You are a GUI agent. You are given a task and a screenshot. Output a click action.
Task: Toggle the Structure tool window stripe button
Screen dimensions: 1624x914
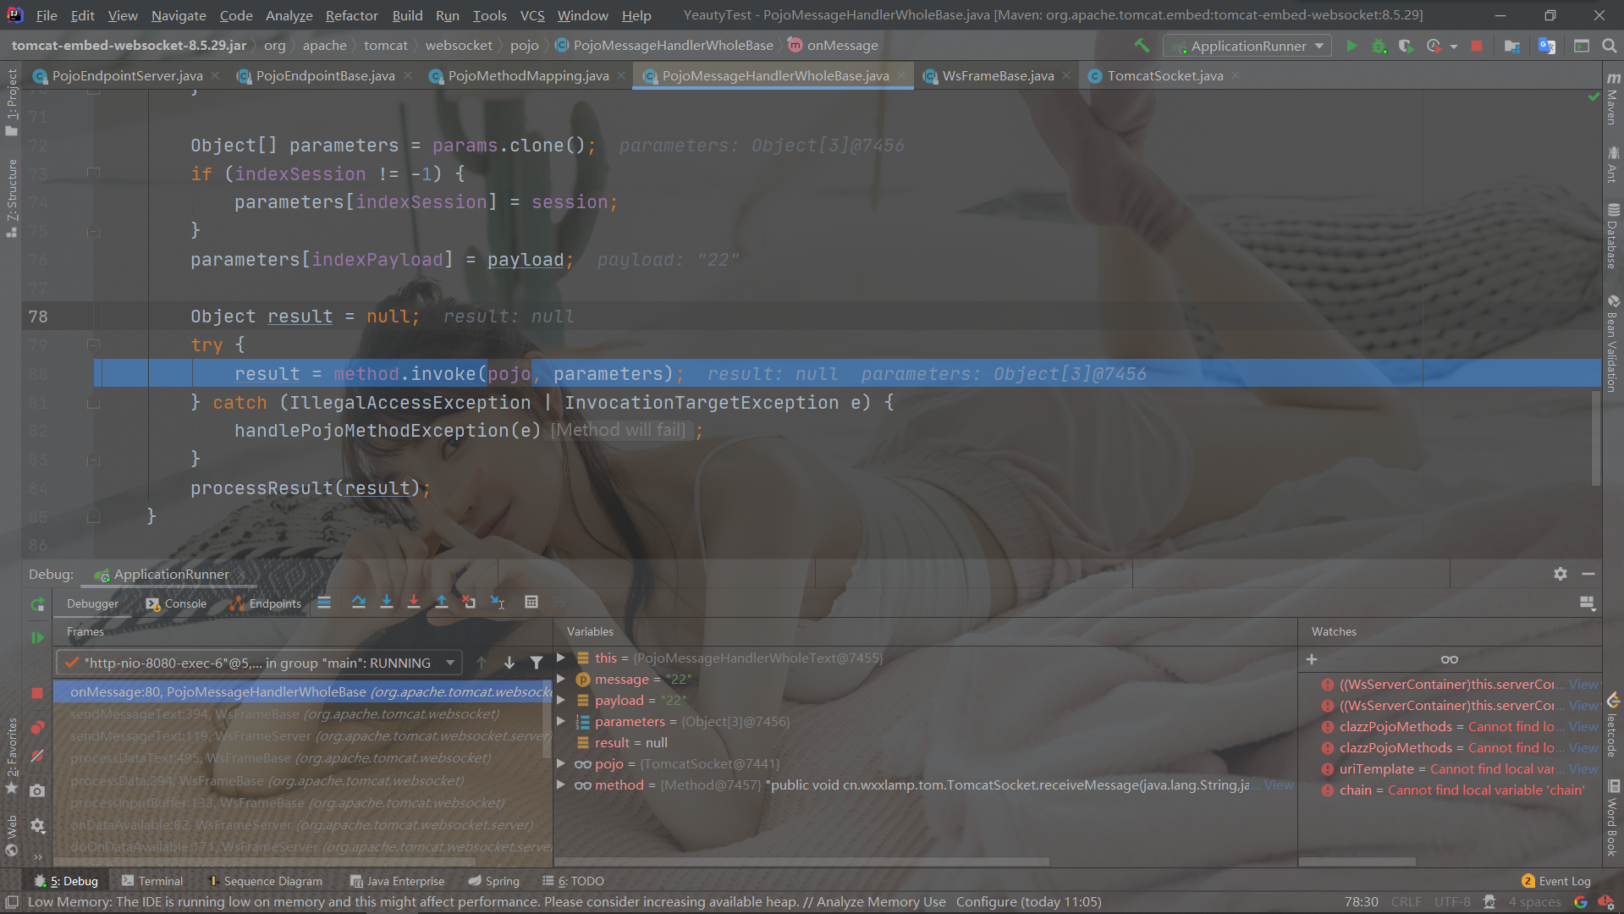11,197
